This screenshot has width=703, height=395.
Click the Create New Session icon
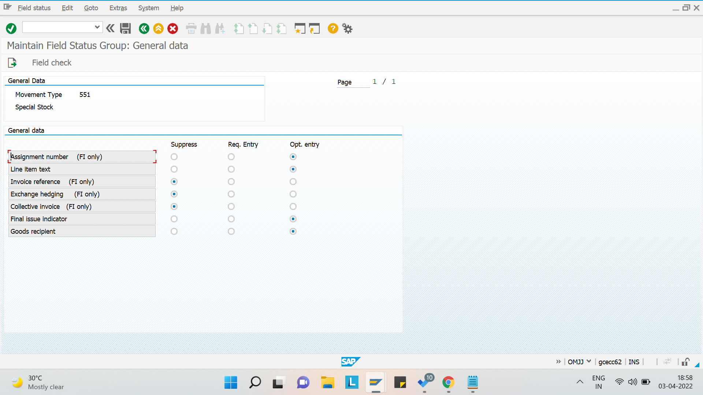pos(300,29)
